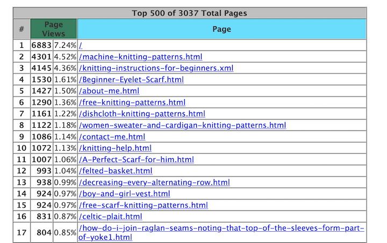Click the green Page Views column header

(53, 29)
